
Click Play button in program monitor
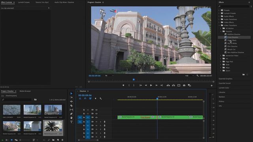(x=151, y=85)
